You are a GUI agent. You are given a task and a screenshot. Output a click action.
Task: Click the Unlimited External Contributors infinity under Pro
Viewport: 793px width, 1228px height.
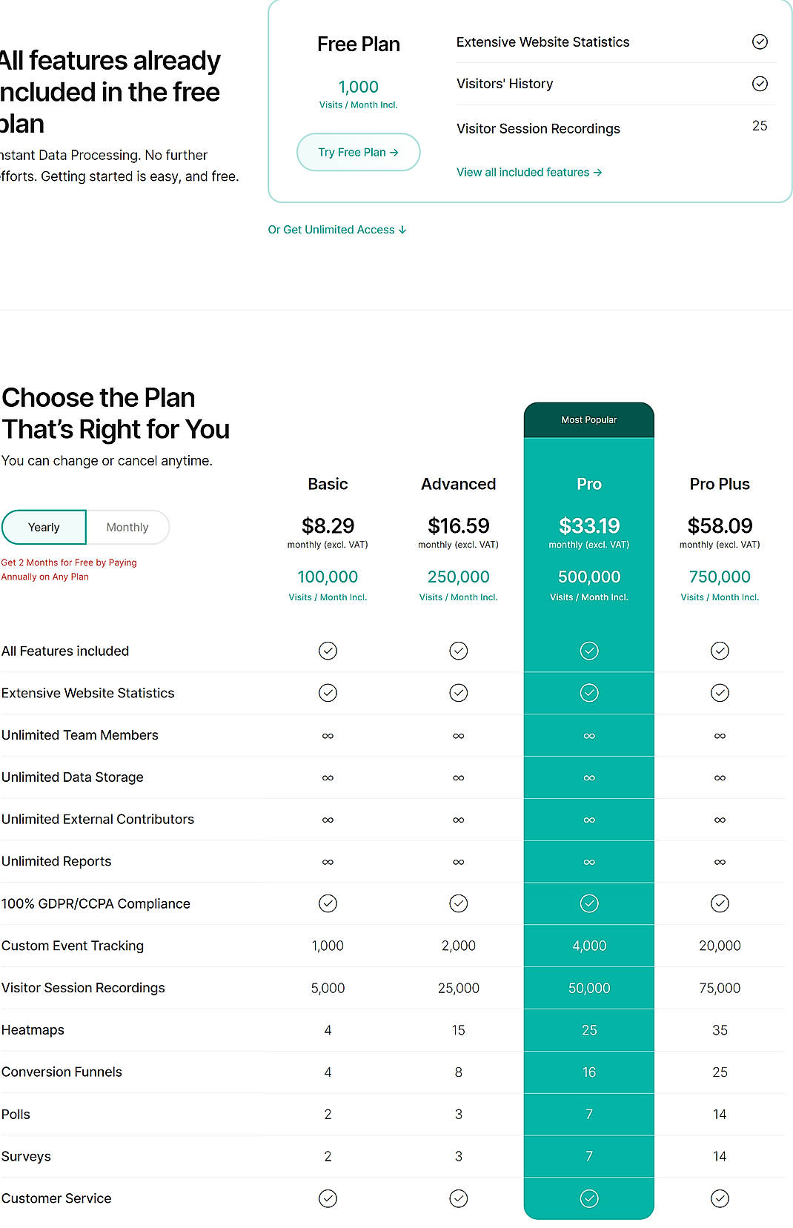tap(588, 820)
